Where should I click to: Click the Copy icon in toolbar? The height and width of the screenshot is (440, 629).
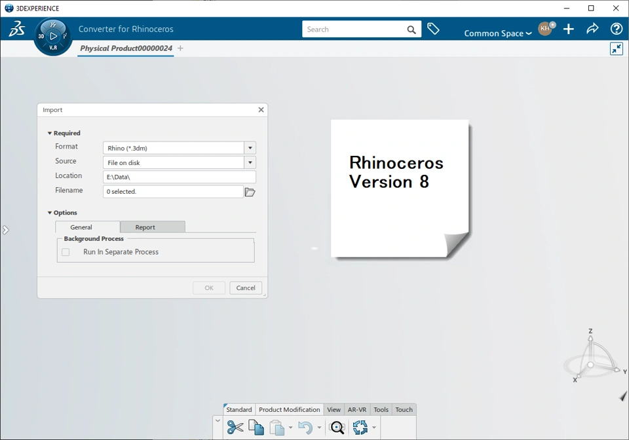pyautogui.click(x=256, y=427)
